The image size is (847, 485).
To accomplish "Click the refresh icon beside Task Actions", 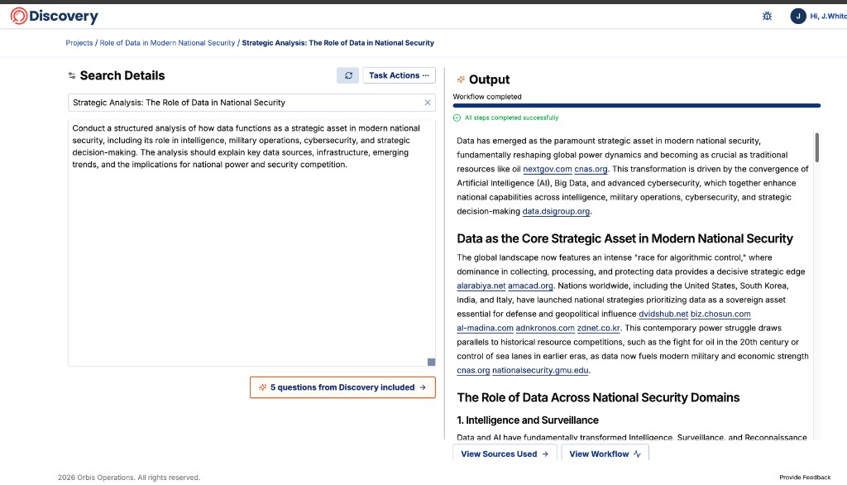I will click(347, 74).
